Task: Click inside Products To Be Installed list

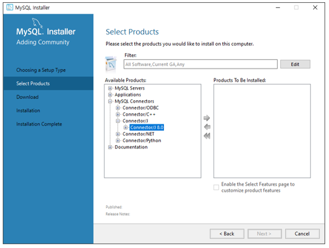Action: click(x=262, y=131)
